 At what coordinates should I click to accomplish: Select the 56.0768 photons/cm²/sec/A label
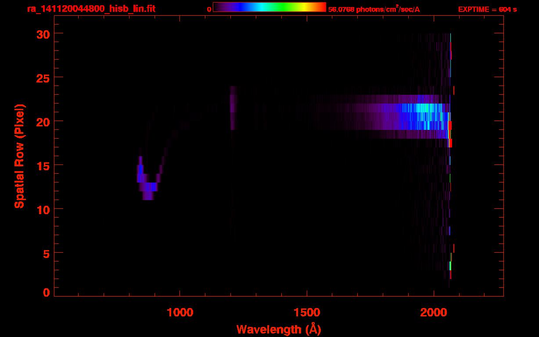tap(374, 9)
